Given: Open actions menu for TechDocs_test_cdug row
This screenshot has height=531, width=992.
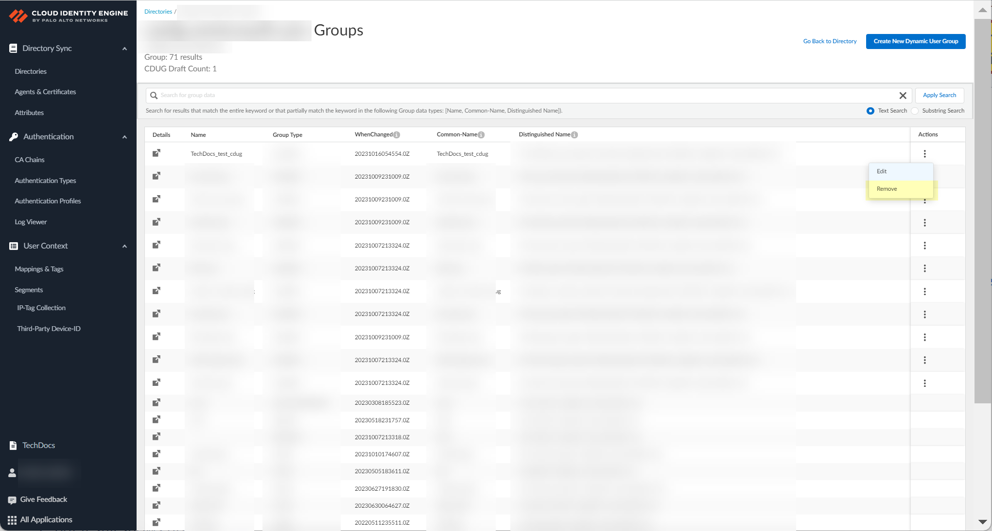Looking at the screenshot, I should (924, 154).
